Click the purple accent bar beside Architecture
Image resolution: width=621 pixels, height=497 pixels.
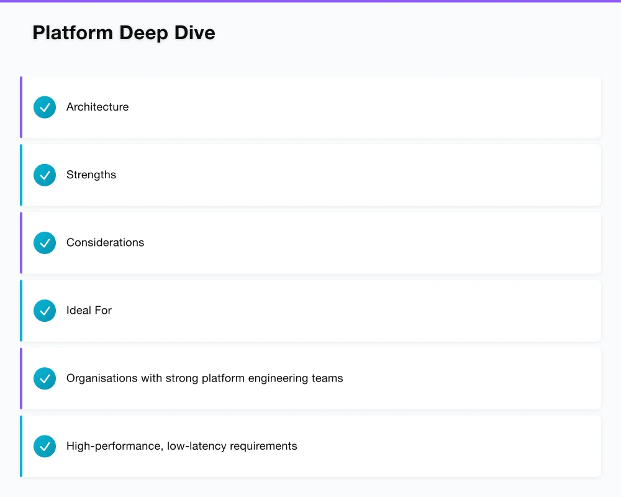[x=20, y=107]
